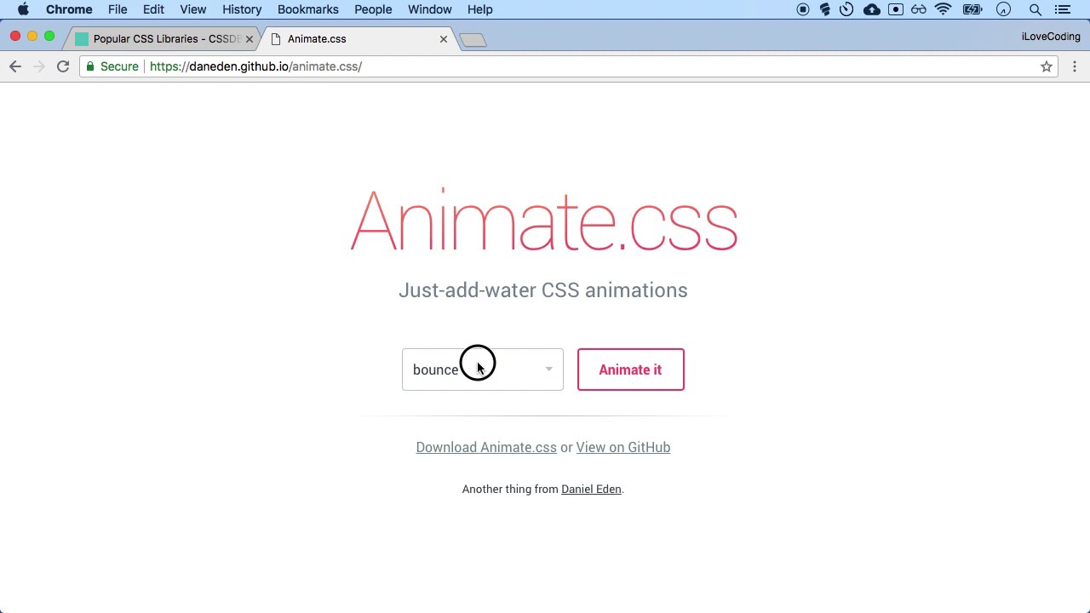Viewport: 1090px width, 613px height.
Task: Open the bounce animation dropdown
Action: [483, 370]
